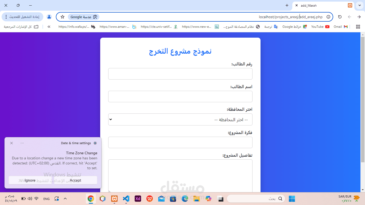Open كل الإشارات المرجعية bookmarks folder

pyautogui.click(x=21, y=27)
